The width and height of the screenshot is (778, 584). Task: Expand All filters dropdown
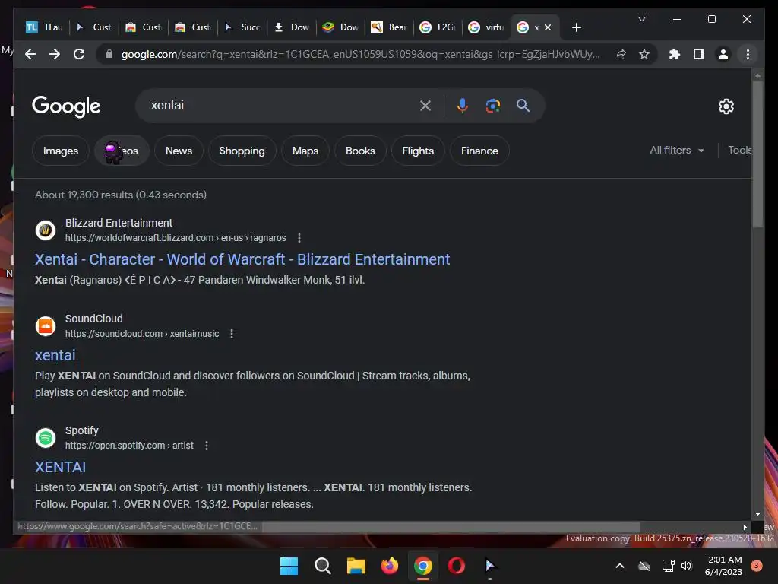tap(677, 150)
